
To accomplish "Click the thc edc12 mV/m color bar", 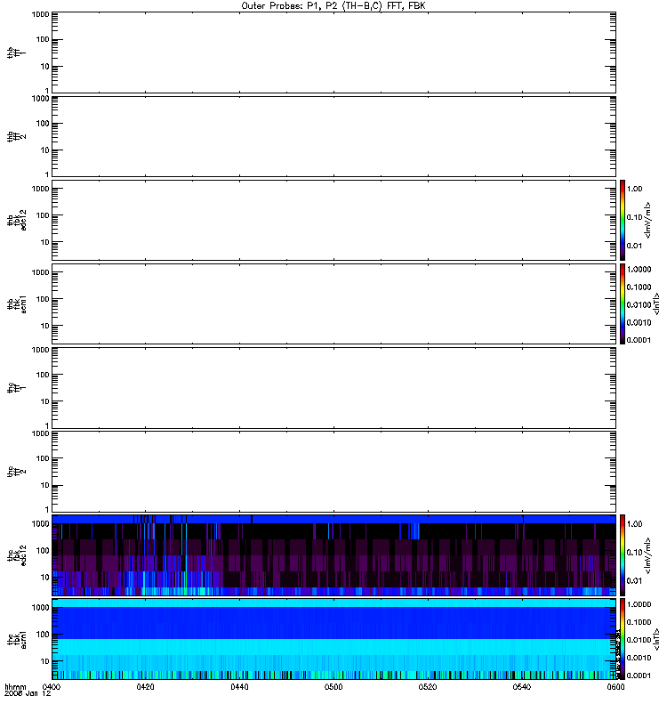I will (623, 554).
